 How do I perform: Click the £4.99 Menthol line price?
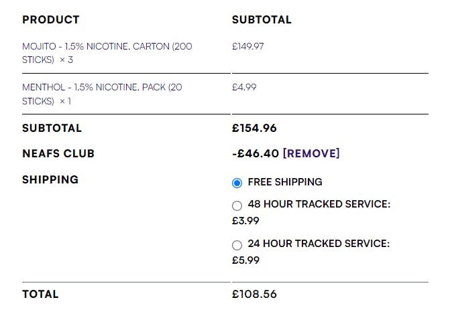click(x=244, y=87)
